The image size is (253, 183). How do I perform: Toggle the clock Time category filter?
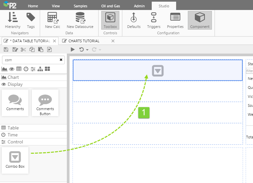[26, 69]
